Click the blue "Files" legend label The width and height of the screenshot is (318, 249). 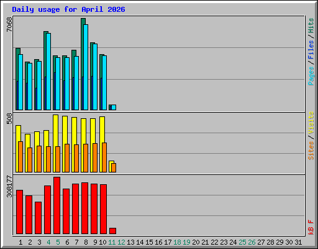coord(311,50)
